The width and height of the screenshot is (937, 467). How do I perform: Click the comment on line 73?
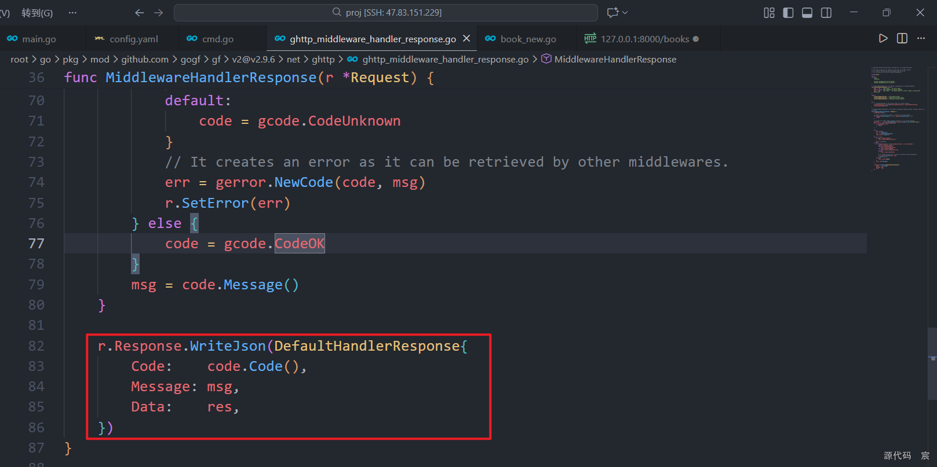click(446, 162)
